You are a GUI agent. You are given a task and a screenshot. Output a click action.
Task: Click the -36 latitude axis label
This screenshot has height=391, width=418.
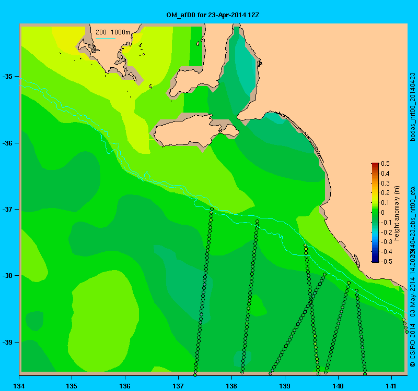pos(7,143)
